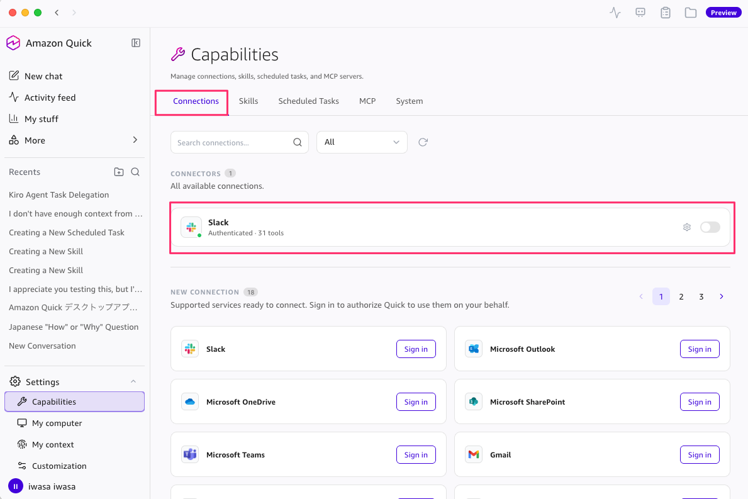The image size is (748, 499).
Task: Go to previous page of connections
Action: 641,296
